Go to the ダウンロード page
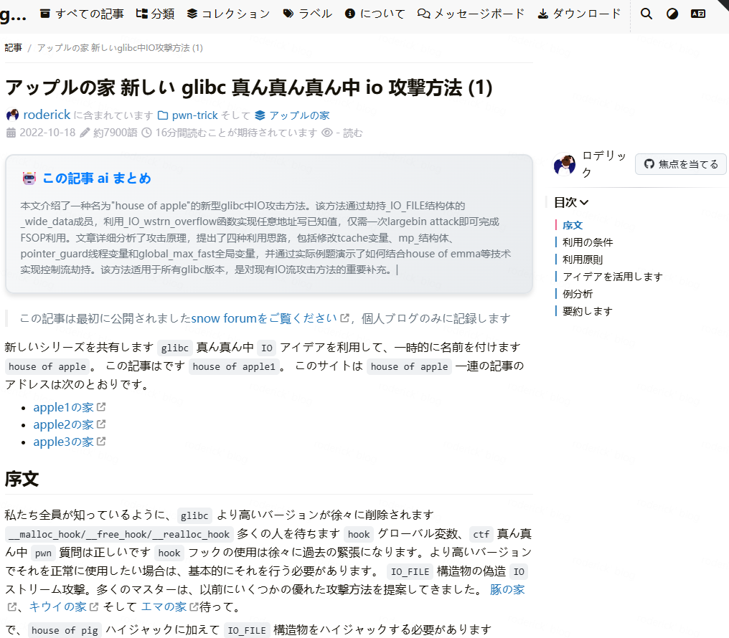Image resolution: width=729 pixels, height=638 pixels. click(579, 14)
